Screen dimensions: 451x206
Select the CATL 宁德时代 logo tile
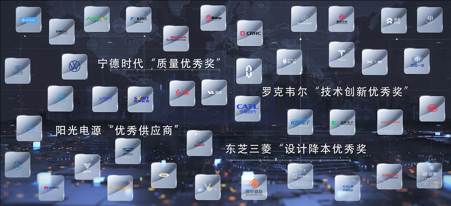[248, 108]
